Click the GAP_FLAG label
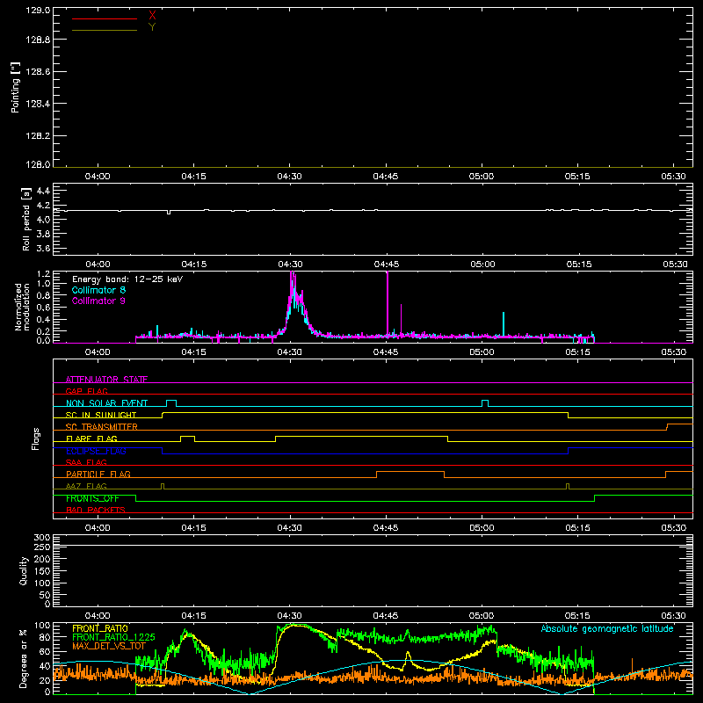 tap(86, 391)
